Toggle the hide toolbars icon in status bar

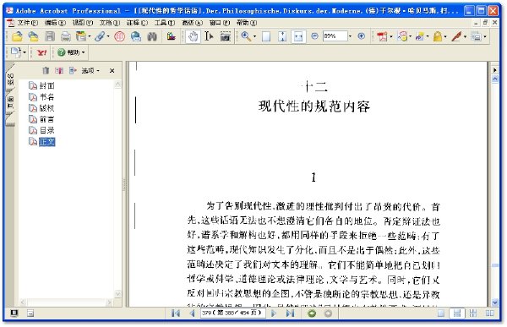tap(30, 313)
